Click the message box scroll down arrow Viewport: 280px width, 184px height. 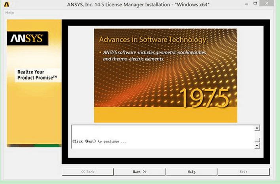pyautogui.click(x=257, y=146)
